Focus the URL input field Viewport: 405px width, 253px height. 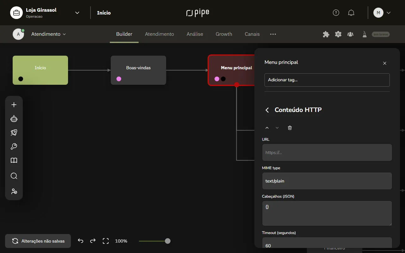(x=327, y=152)
